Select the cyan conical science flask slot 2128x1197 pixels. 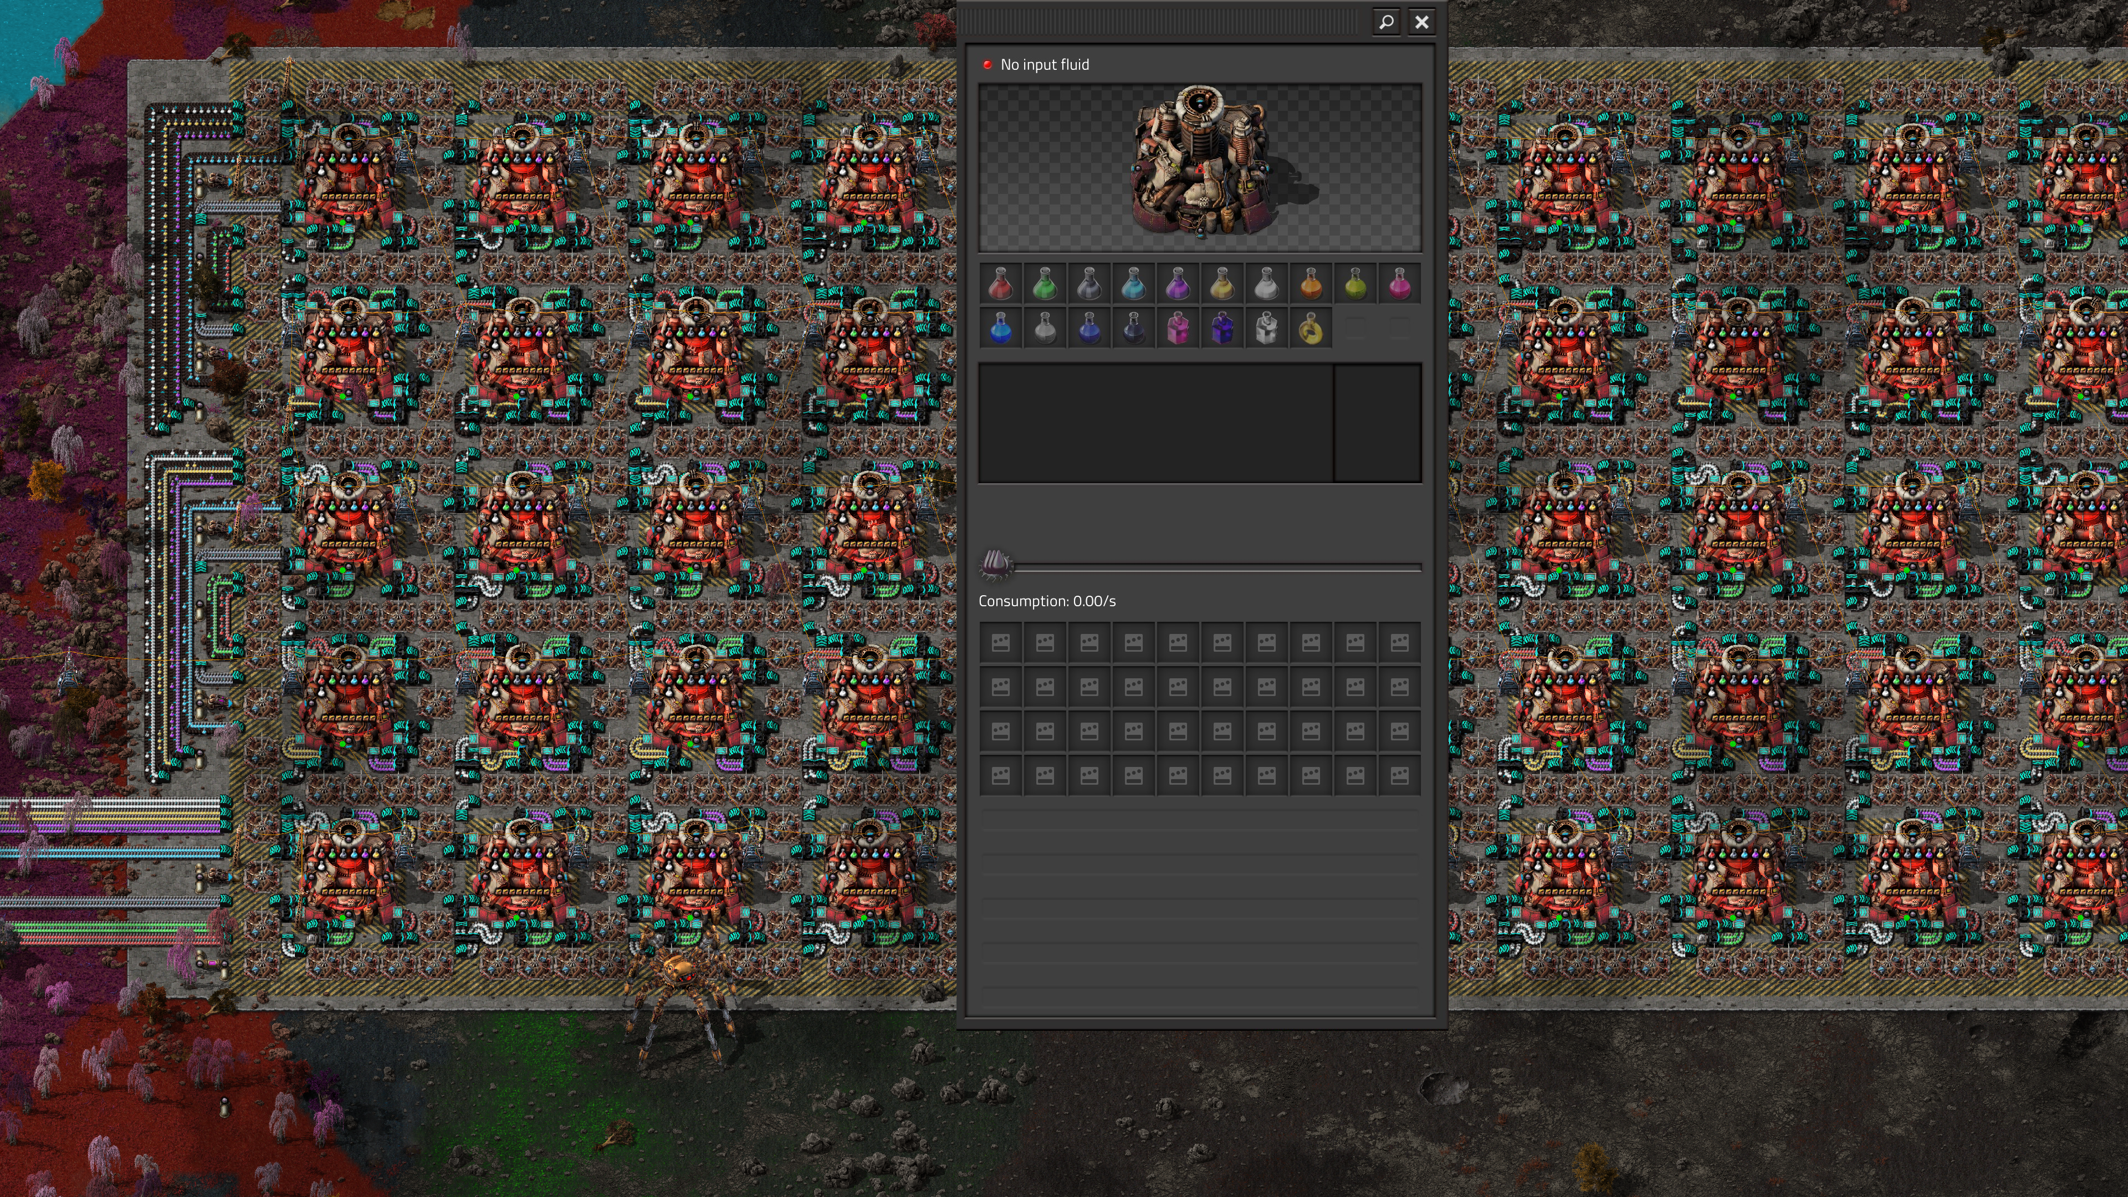point(1133,284)
